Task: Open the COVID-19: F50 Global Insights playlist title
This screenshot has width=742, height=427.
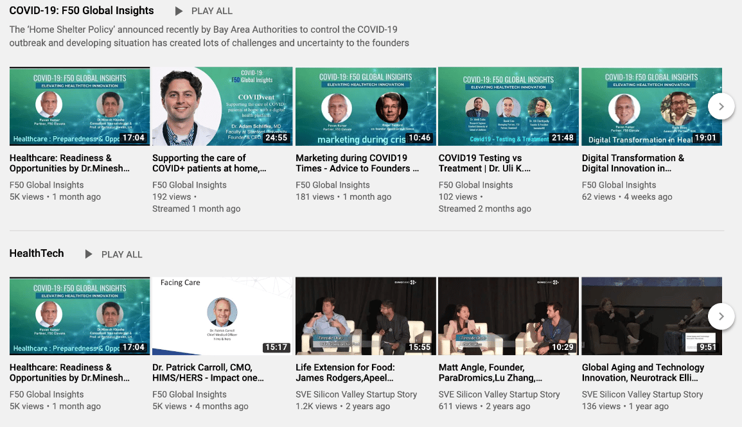Action: pyautogui.click(x=82, y=10)
